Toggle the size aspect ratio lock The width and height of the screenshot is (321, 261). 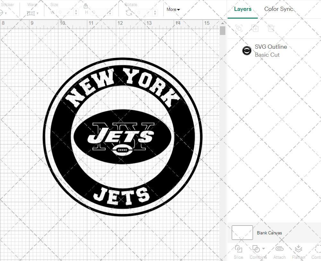point(86,6)
